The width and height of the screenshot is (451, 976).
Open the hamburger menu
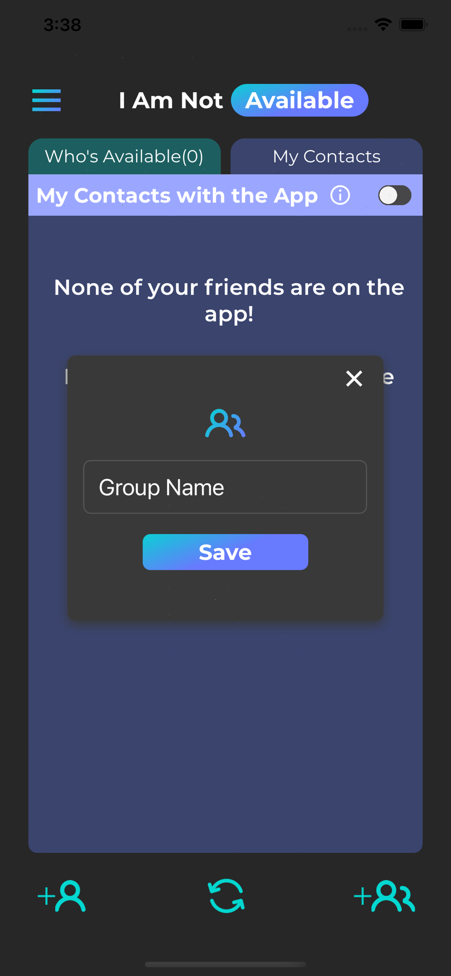click(46, 100)
